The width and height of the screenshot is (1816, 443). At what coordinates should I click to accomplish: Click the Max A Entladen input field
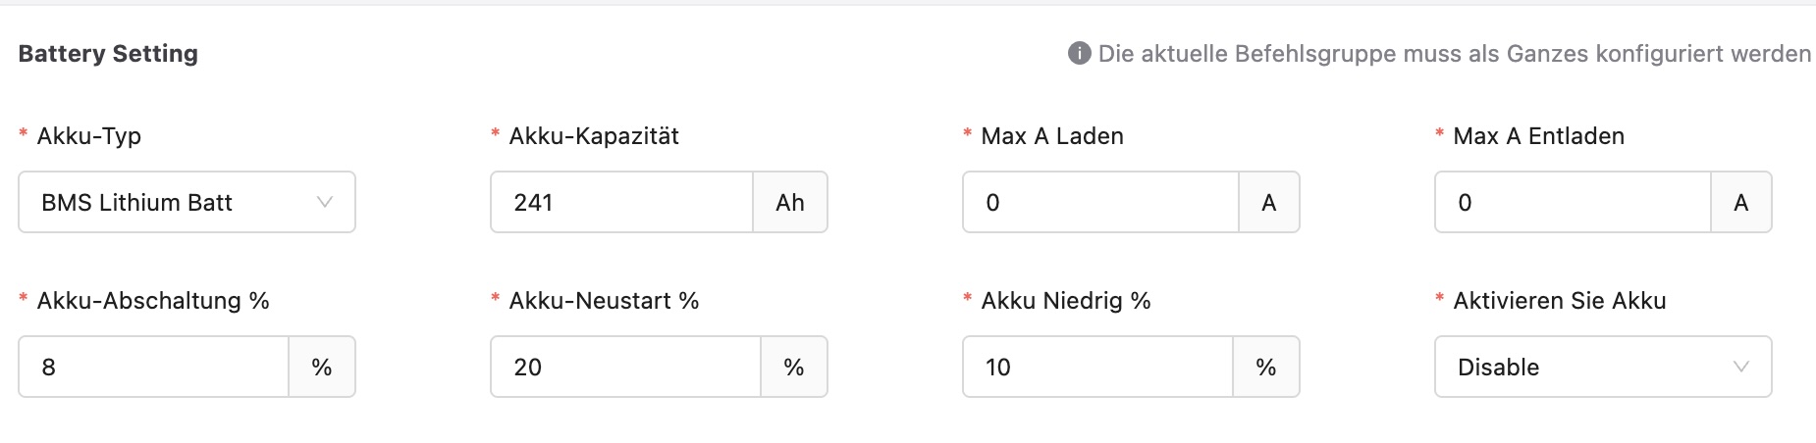(1573, 203)
